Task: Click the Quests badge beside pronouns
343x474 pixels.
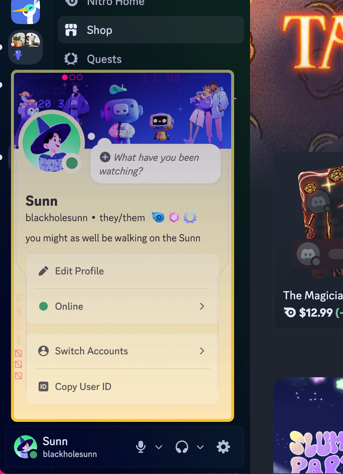Action: (x=190, y=217)
